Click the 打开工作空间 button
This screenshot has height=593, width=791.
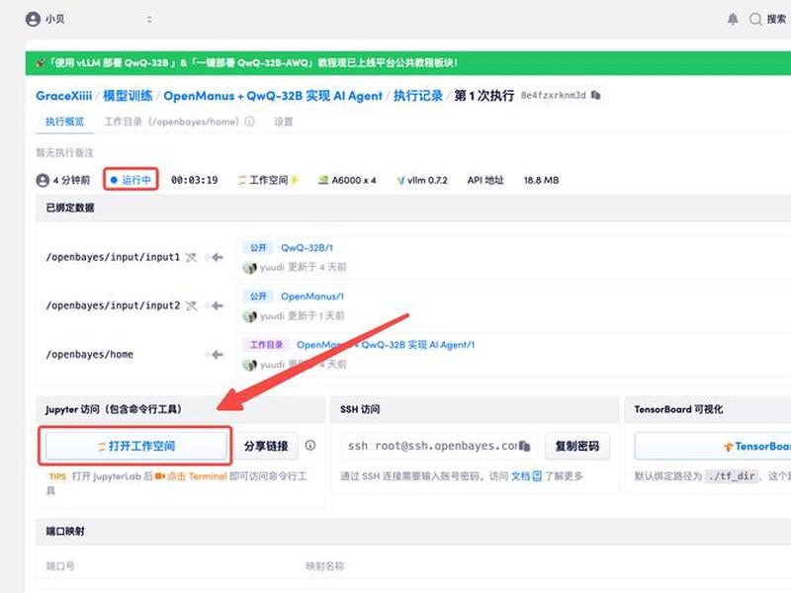(x=136, y=446)
